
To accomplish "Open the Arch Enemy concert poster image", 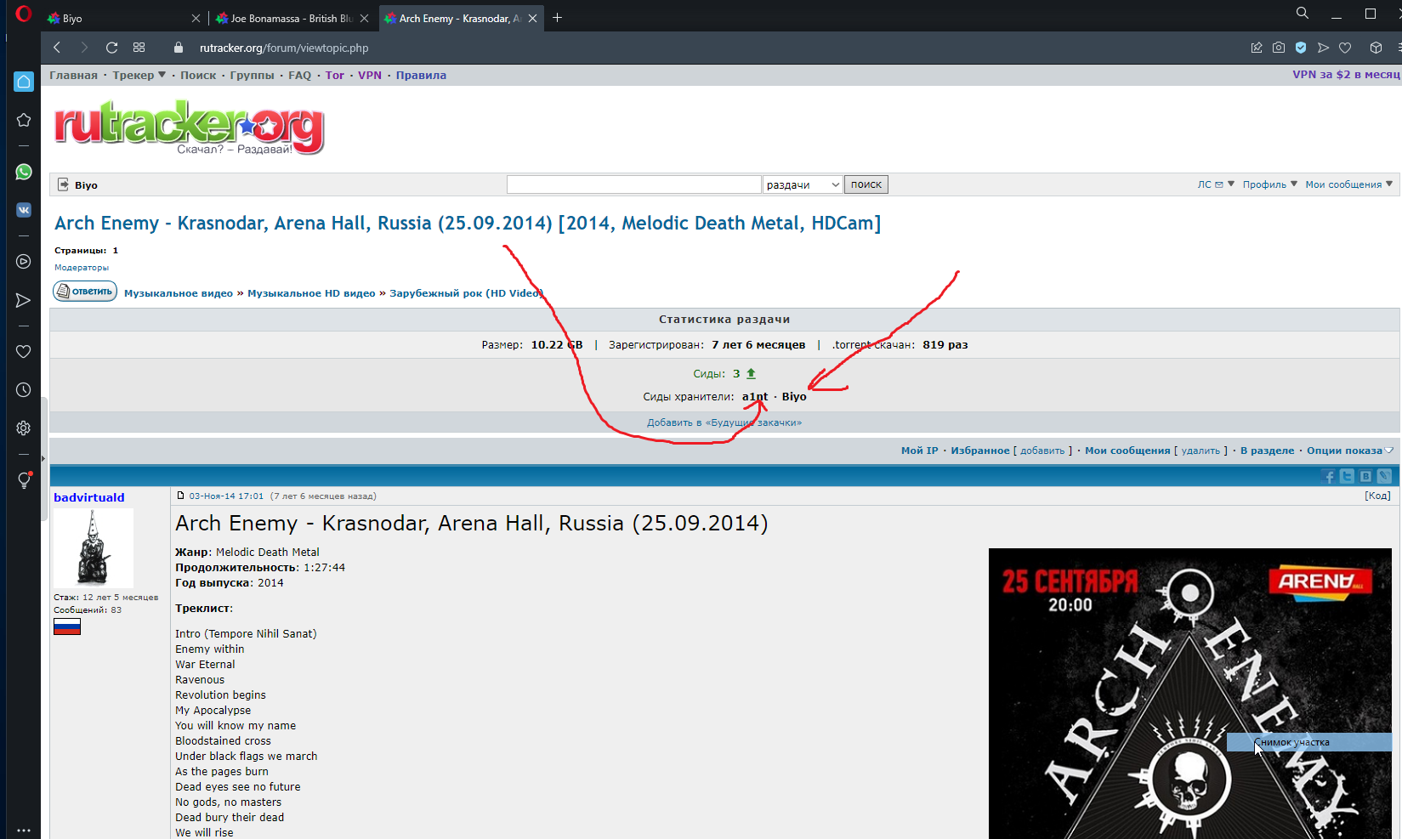I will (1190, 694).
